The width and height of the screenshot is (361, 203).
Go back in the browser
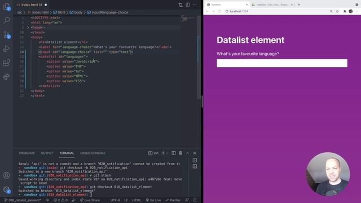[207, 11]
